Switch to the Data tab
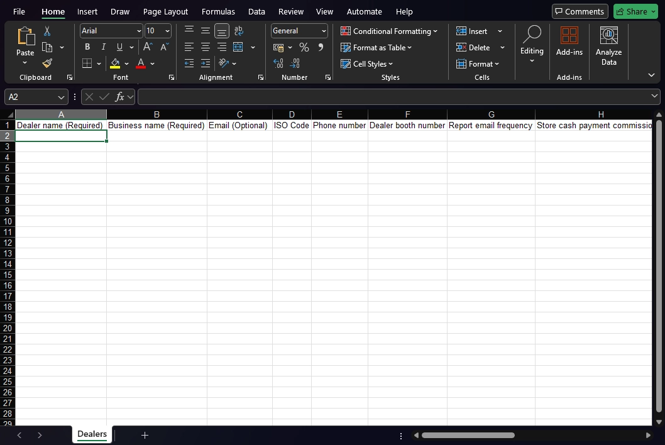 256,11
